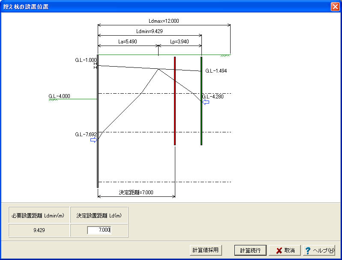Click the G.L.-1.000 label
The width and height of the screenshot is (342, 260).
pyautogui.click(x=86, y=60)
